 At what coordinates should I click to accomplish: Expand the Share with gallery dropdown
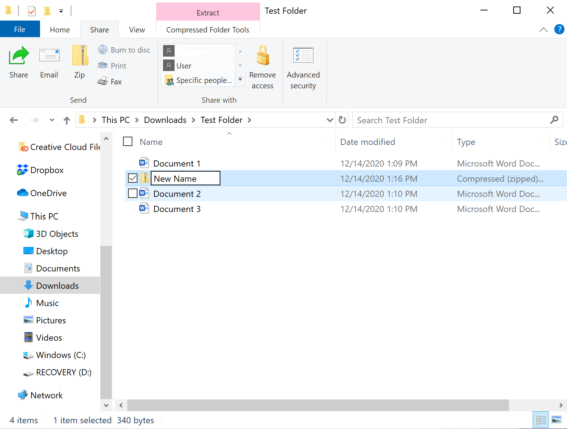tap(240, 79)
